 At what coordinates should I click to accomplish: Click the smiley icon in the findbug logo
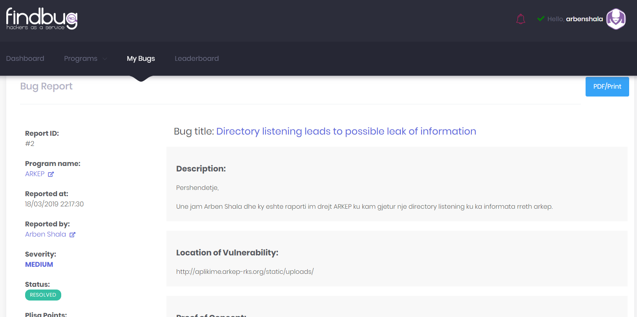point(70,18)
